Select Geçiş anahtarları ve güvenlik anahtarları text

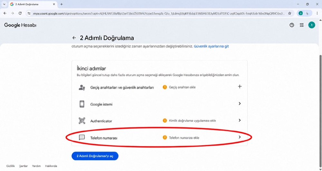(122, 88)
